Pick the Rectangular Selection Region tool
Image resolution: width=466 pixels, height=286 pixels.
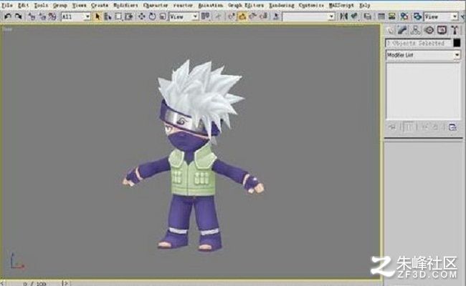point(118,16)
